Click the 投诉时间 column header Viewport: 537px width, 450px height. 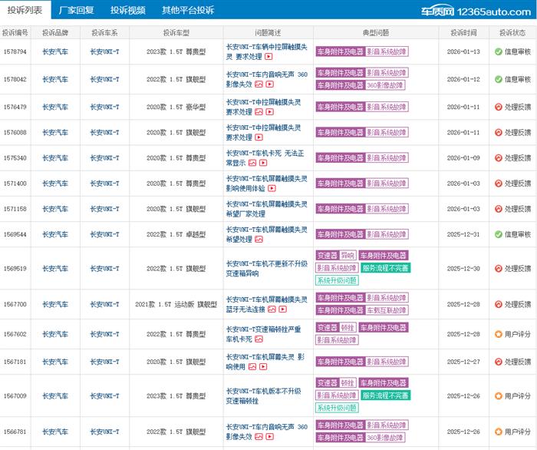pos(463,33)
